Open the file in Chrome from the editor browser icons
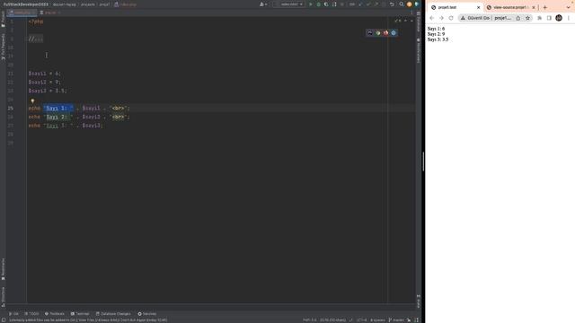 point(377,32)
